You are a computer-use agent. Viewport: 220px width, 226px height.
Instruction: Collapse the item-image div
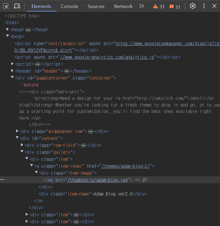36,172
